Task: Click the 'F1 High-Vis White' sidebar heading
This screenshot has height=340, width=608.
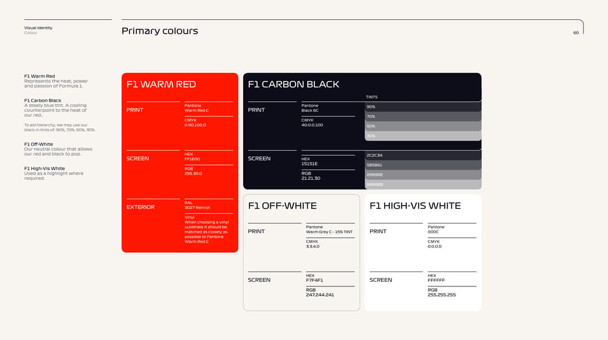Action: (45, 169)
